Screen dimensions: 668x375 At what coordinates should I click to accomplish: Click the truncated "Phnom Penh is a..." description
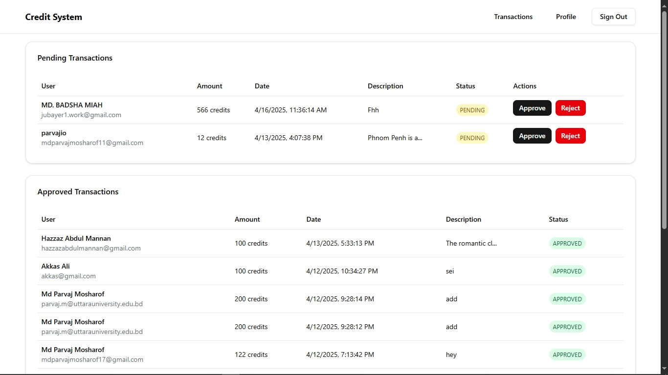[395, 138]
